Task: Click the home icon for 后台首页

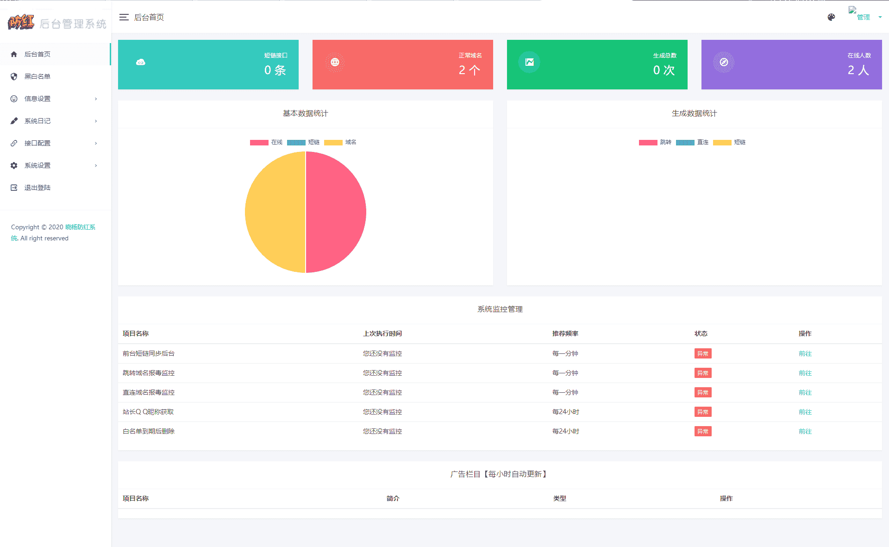Action: click(x=14, y=54)
